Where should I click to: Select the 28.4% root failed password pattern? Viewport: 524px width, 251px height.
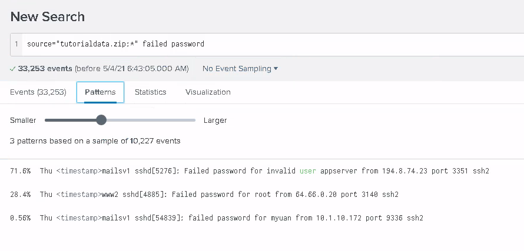pos(204,194)
